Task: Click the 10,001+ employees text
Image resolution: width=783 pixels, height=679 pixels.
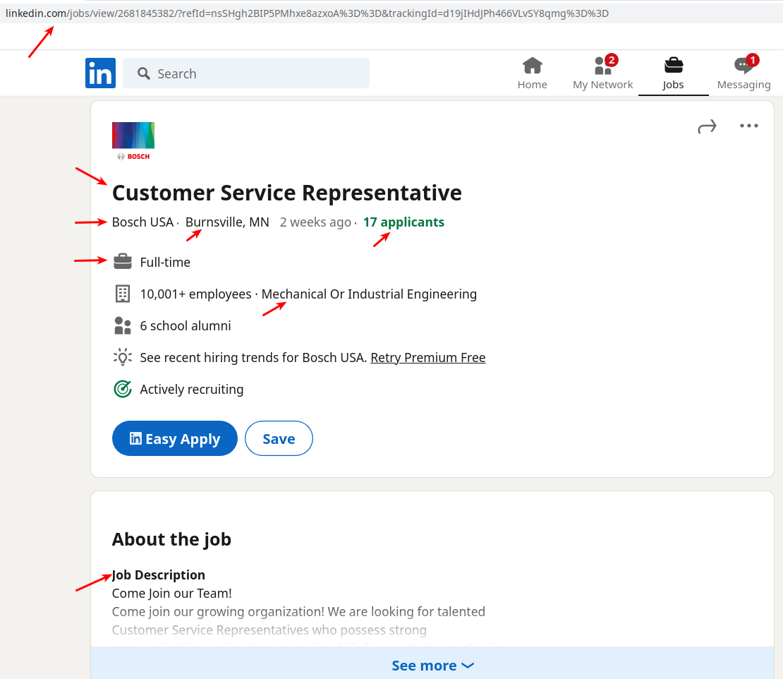Action: click(x=196, y=294)
